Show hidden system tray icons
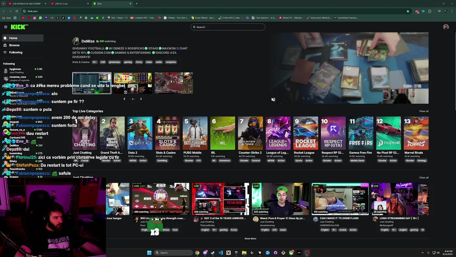The width and height of the screenshot is (456, 257). [423, 253]
